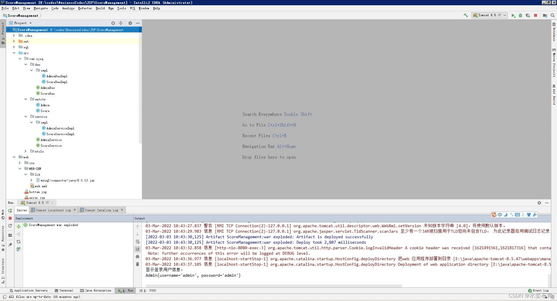
Task: Toggle scroll to end in Output
Action: [138, 249]
